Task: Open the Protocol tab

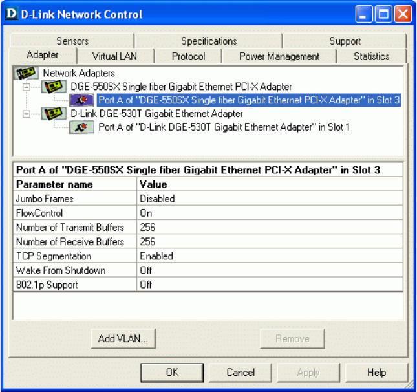Action: pos(188,56)
